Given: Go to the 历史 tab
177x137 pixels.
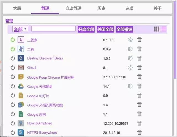Looking at the screenshot, I should click(x=101, y=8).
